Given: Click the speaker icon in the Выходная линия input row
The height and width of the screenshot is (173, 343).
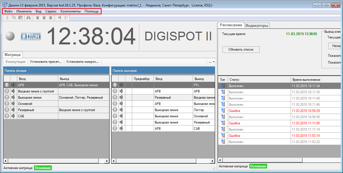Looking at the screenshot, I should click(13, 97).
